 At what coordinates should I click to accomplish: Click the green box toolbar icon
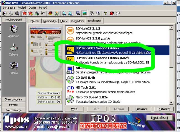click(37, 14)
